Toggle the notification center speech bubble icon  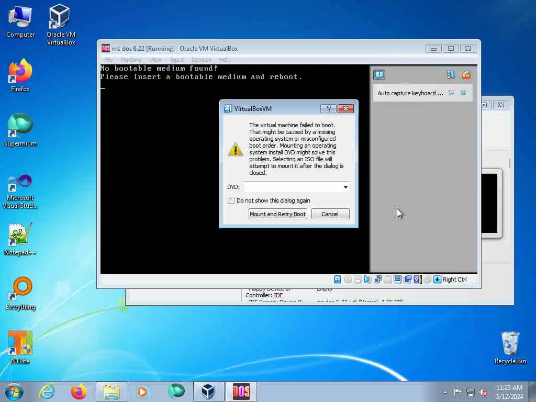(x=379, y=75)
